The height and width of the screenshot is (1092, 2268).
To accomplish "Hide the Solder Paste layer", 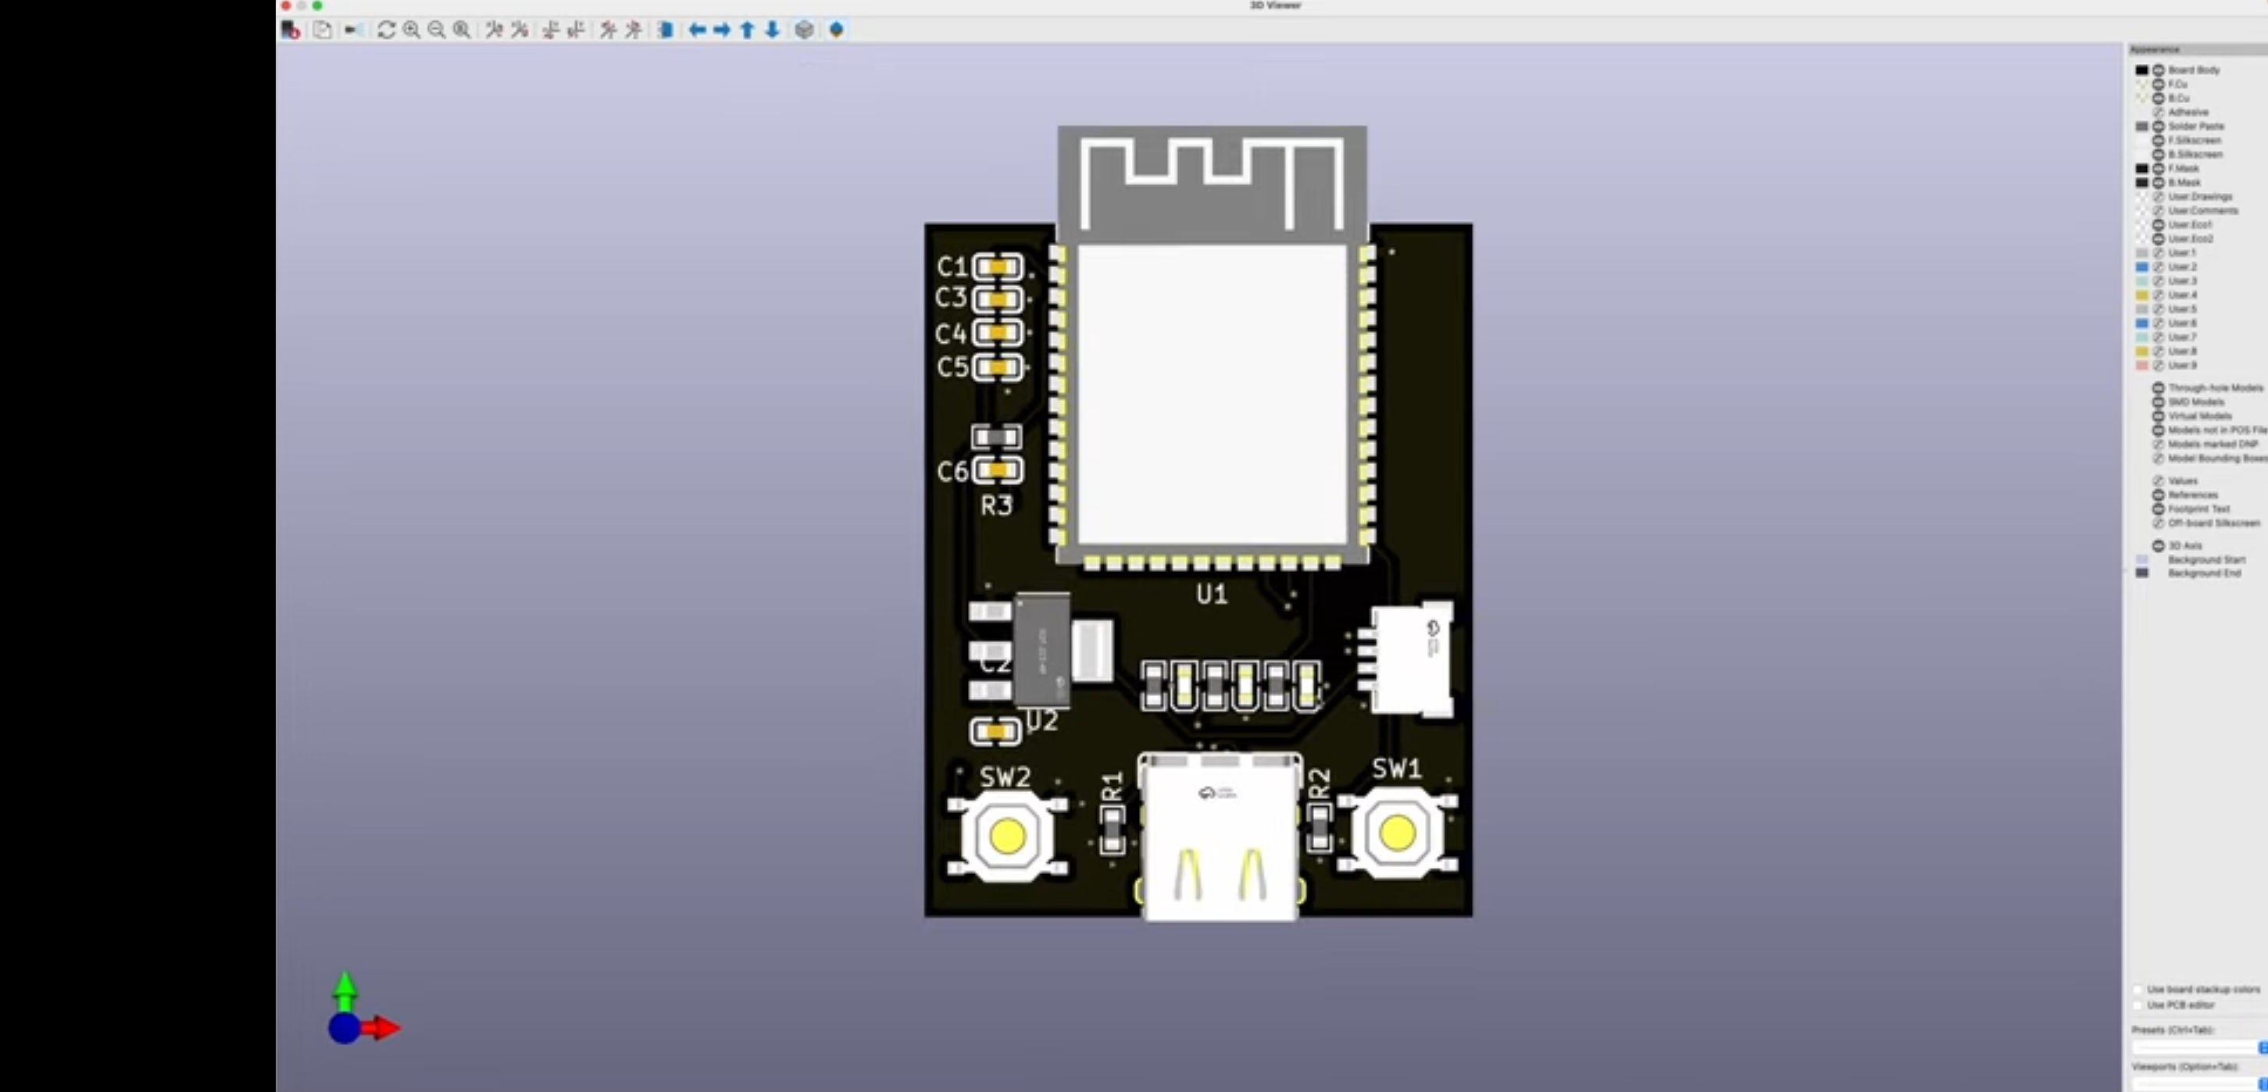I will (x=2158, y=126).
